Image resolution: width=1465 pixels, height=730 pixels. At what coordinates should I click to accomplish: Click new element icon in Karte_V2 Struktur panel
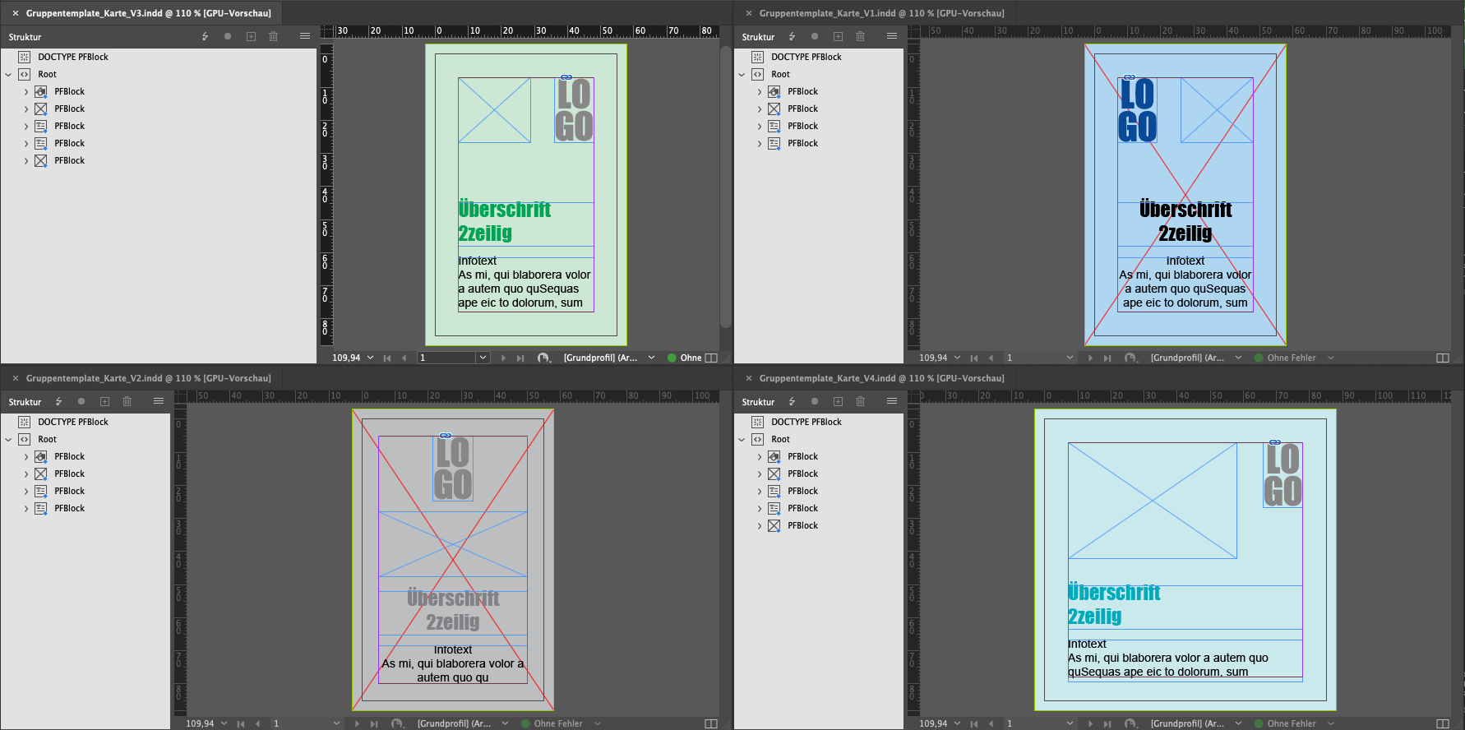104,401
